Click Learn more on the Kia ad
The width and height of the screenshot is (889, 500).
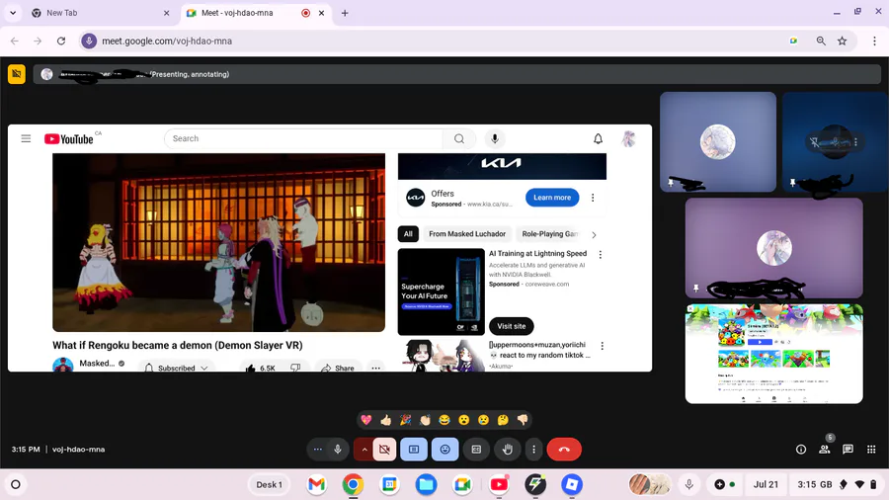click(x=552, y=198)
